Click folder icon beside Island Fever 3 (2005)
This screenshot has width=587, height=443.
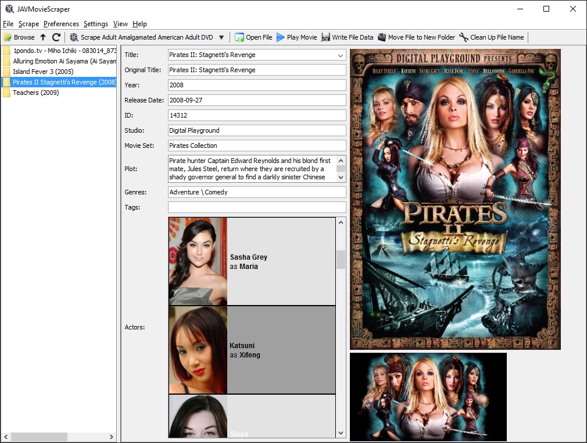point(6,71)
